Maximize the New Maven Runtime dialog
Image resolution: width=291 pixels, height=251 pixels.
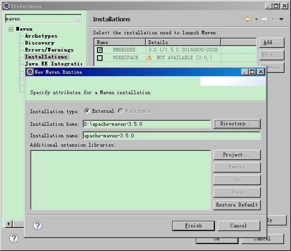coord(252,72)
